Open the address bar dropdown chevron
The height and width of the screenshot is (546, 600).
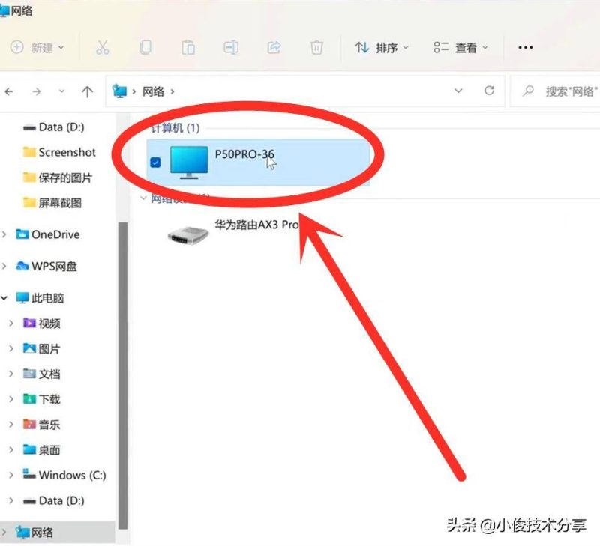pos(458,91)
